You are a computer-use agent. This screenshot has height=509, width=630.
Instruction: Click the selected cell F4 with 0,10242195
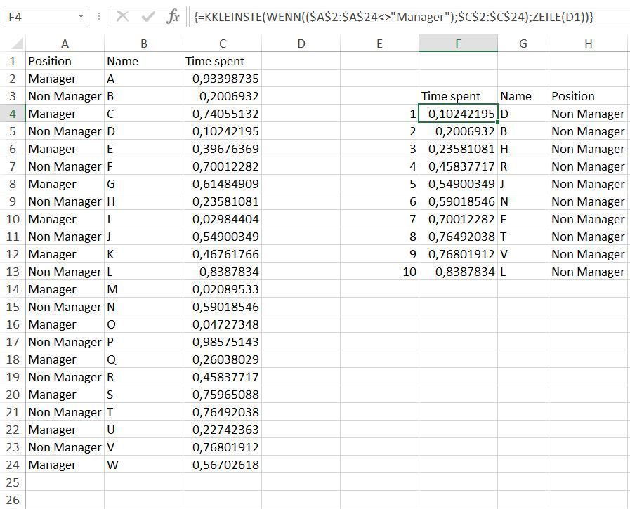[x=458, y=114]
